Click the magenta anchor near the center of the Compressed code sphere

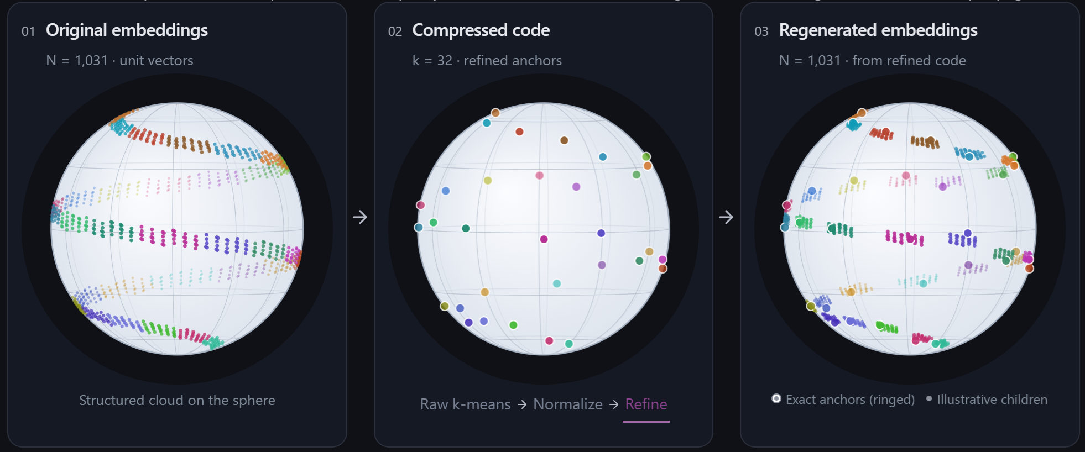pos(544,239)
